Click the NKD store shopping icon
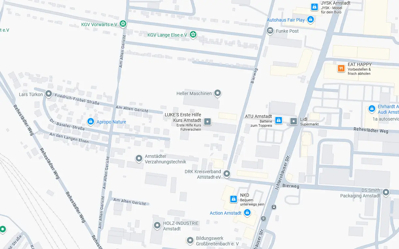The image size is (399, 249). coord(234,199)
